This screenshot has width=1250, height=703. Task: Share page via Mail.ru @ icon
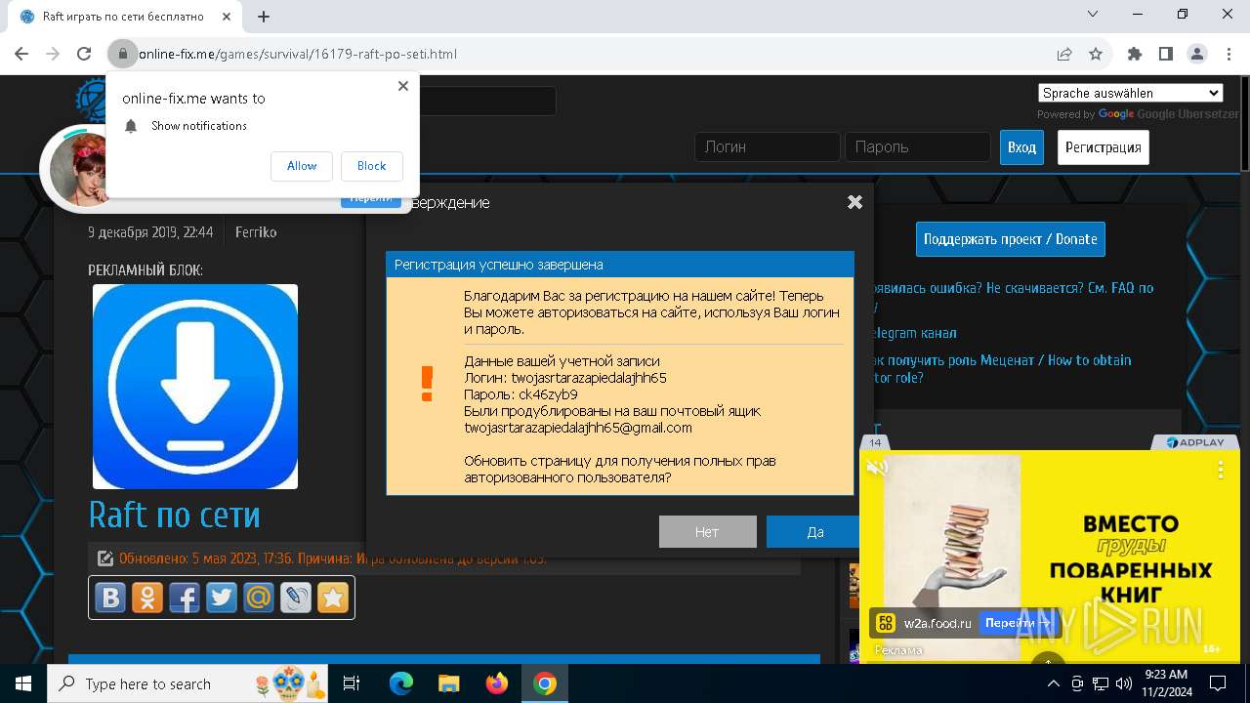click(x=259, y=597)
